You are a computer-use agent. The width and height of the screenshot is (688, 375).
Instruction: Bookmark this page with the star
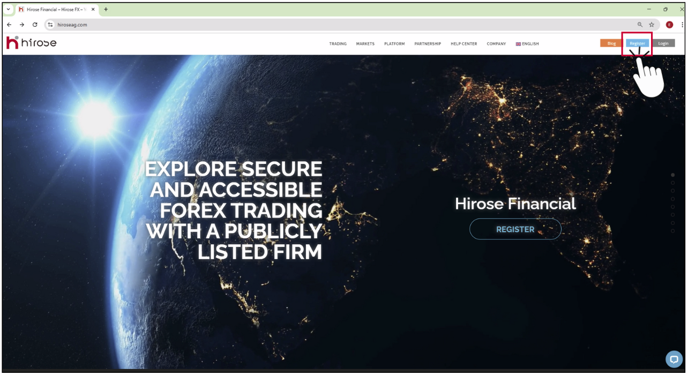coord(652,24)
